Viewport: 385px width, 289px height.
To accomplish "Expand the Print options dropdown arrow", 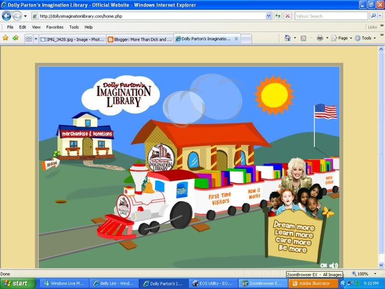I will click(x=327, y=38).
